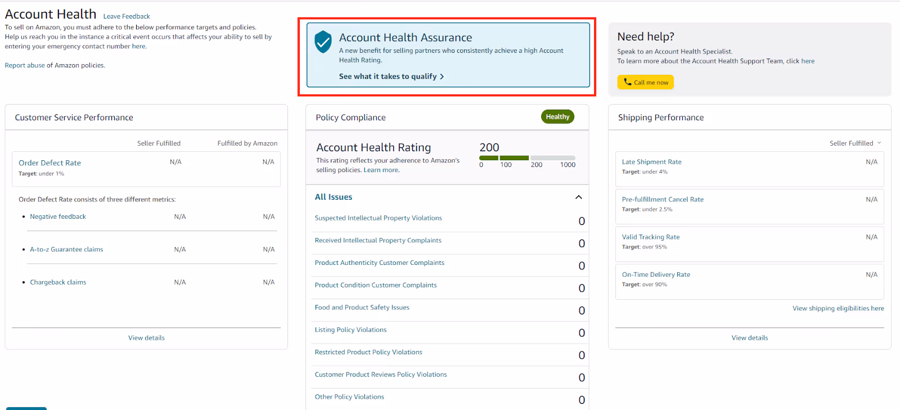Open Pre-fulfillment Cancel Rate metric
This screenshot has height=410, width=900.
663,200
